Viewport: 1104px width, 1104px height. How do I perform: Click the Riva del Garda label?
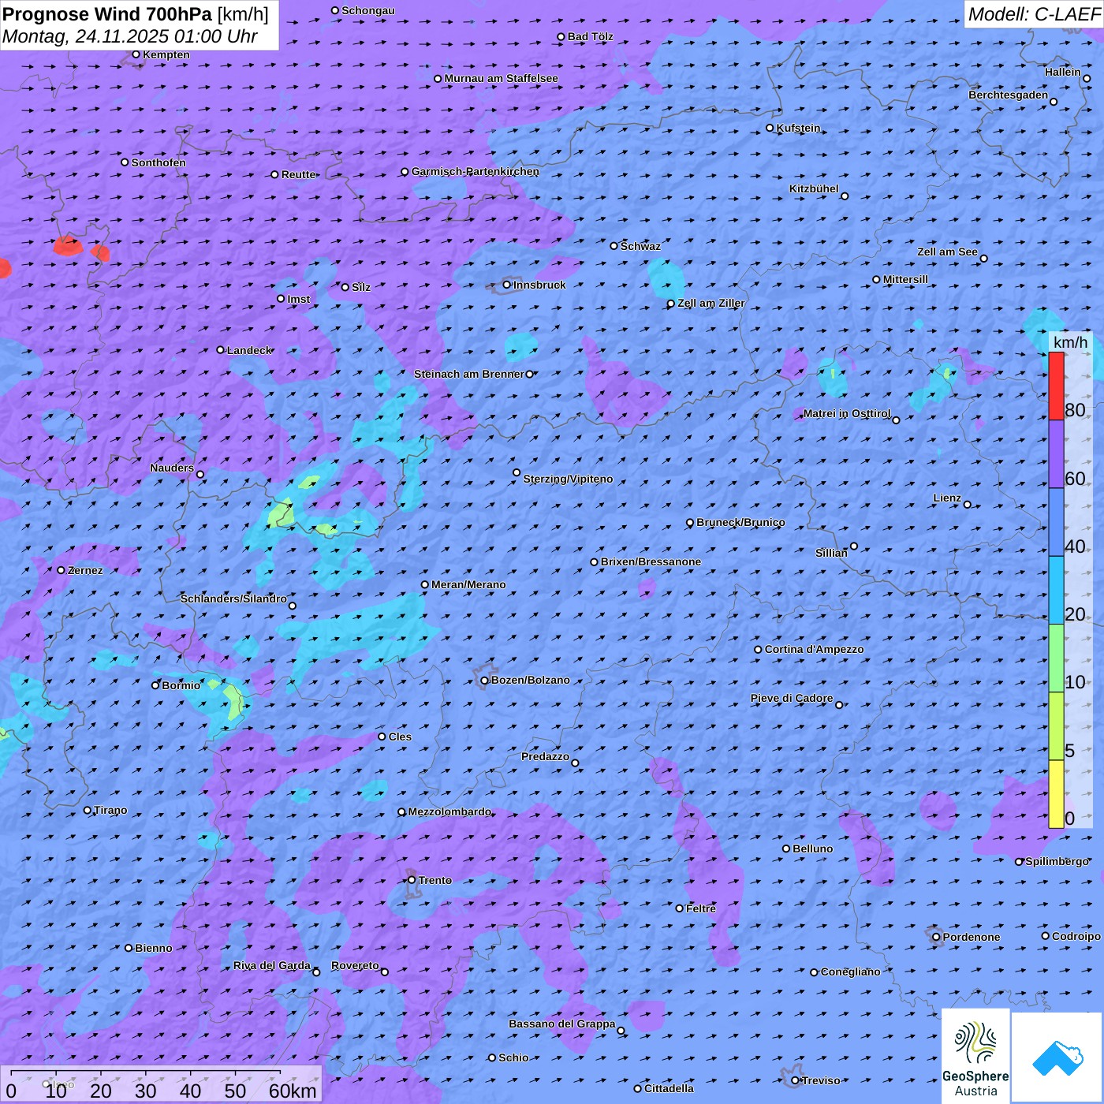tap(271, 965)
